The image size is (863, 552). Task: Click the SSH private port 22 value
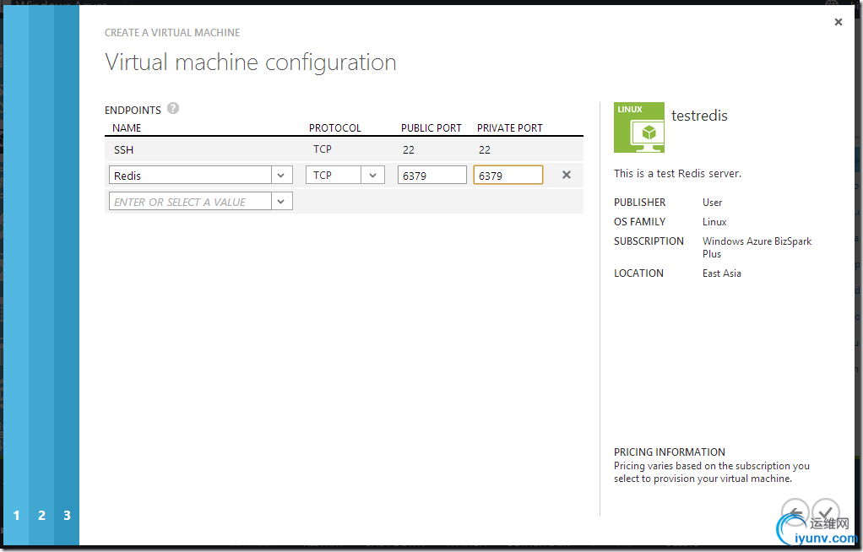(x=485, y=149)
